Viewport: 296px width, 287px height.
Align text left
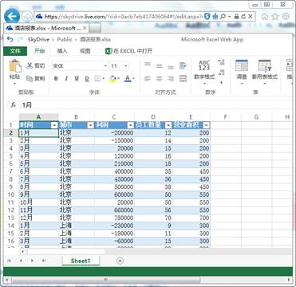tap(148, 79)
